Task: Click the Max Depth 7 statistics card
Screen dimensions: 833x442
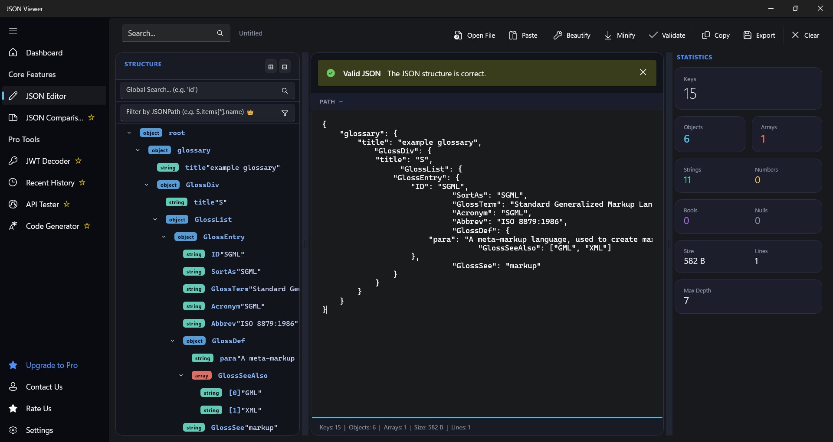Action: 748,296
